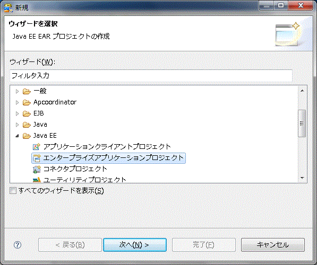This screenshot has width=317, height=265.
Task: Expand the Java tree node
Action: point(17,125)
